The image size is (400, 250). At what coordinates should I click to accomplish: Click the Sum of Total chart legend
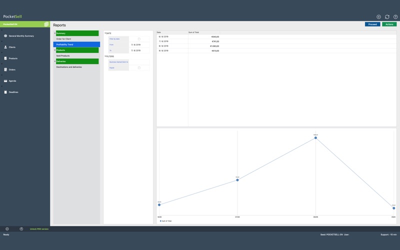tap(166, 221)
